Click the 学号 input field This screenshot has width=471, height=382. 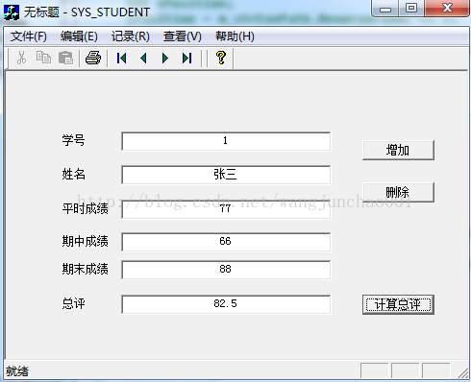226,141
